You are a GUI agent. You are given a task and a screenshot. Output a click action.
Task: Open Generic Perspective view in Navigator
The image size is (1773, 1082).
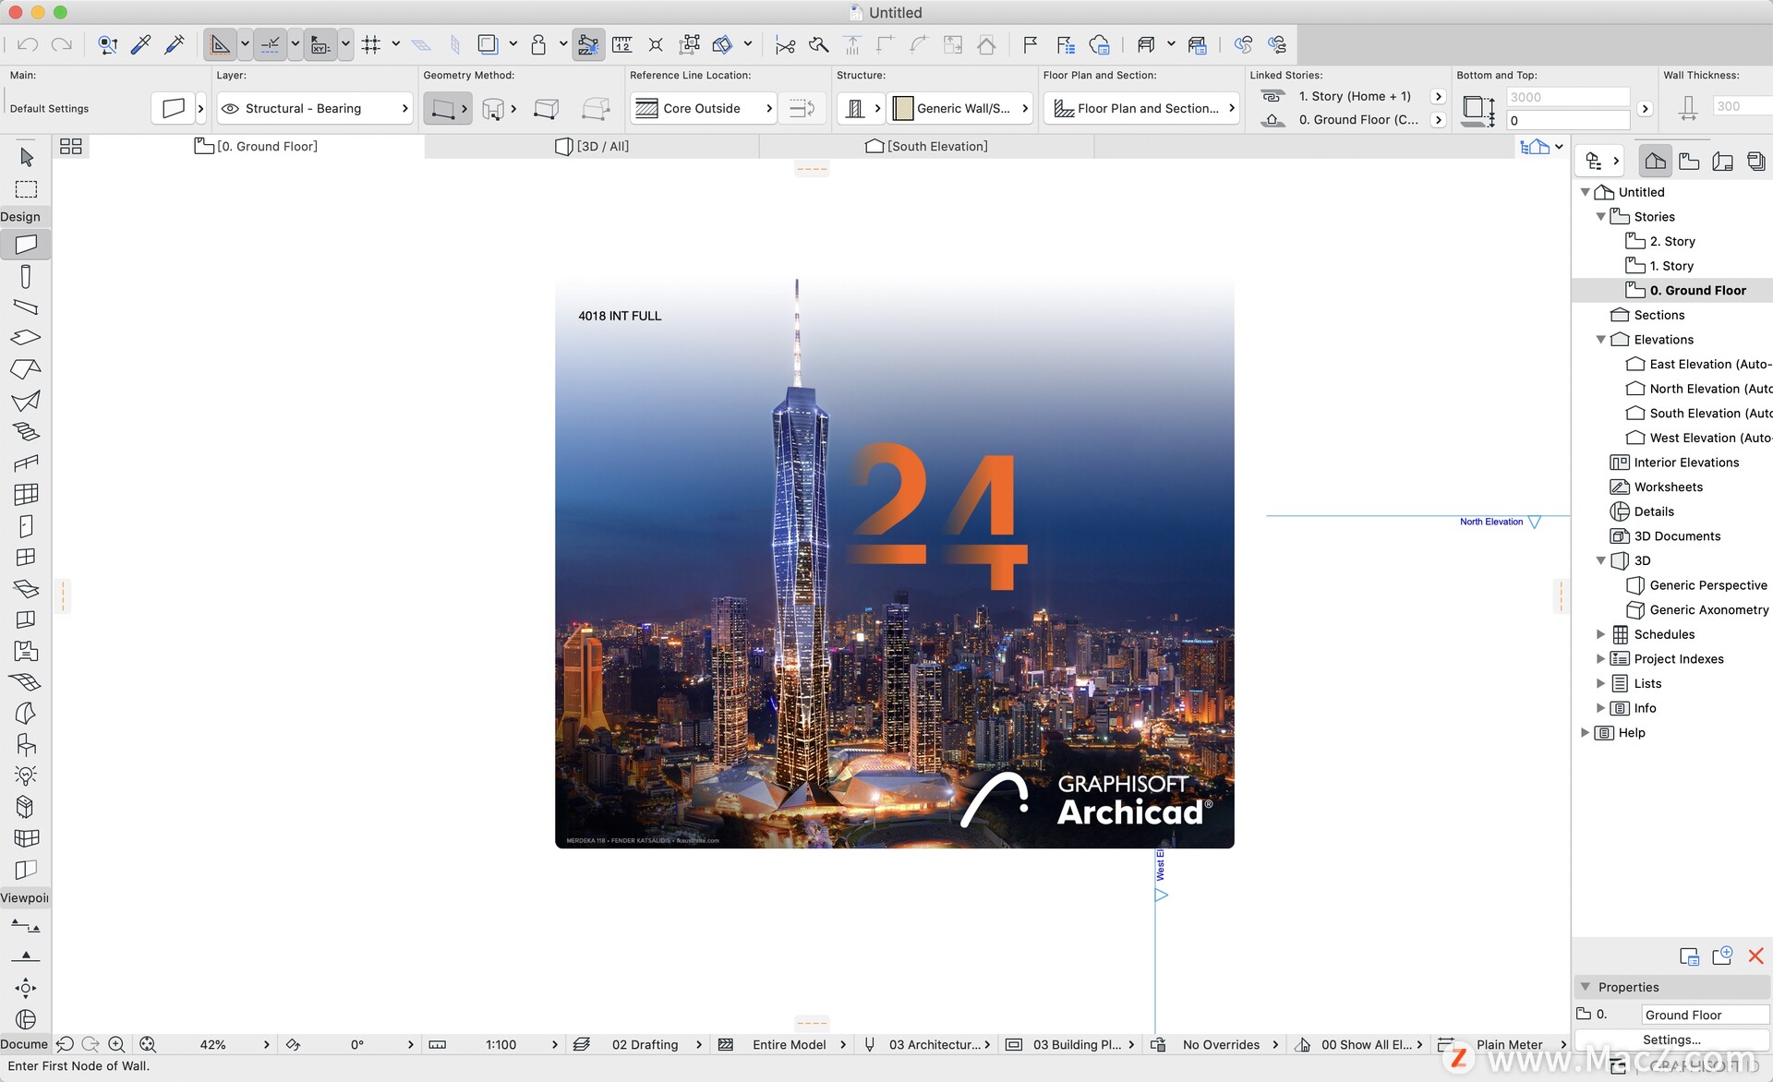point(1707,584)
